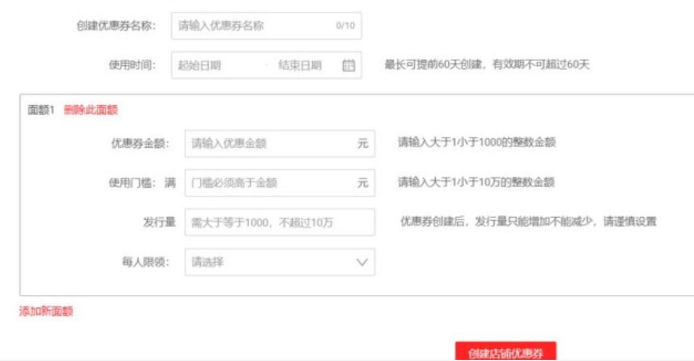Click the 请输入大于1小于1000的整数金额 hint
The width and height of the screenshot is (694, 361).
tap(477, 142)
